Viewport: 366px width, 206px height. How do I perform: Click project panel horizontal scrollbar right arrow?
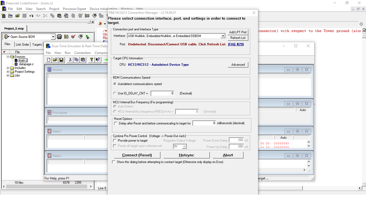[91, 187]
